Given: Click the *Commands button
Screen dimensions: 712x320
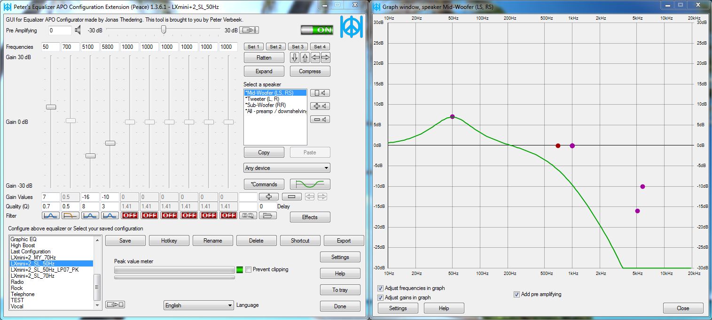Looking at the screenshot, I should [264, 184].
